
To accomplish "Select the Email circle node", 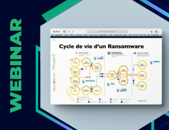I will pos(75,90).
